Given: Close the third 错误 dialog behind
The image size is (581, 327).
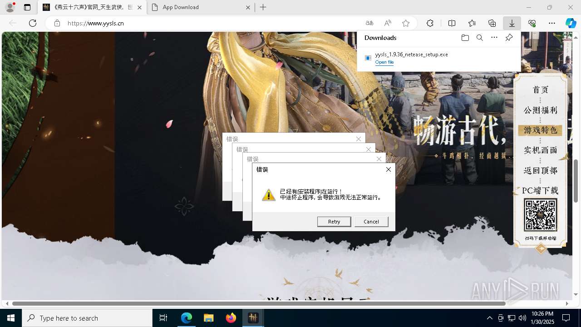Looking at the screenshot, I should (x=379, y=159).
